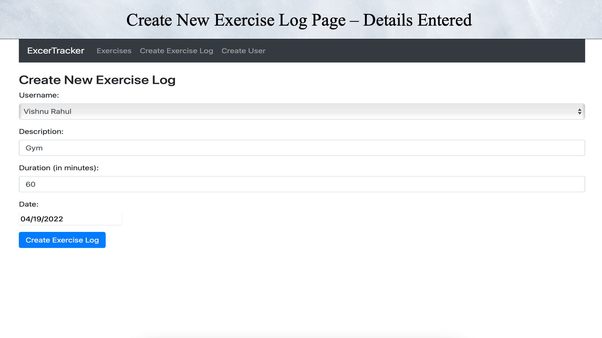This screenshot has height=338, width=602.
Task: Open the Username dropdown
Action: (x=301, y=111)
